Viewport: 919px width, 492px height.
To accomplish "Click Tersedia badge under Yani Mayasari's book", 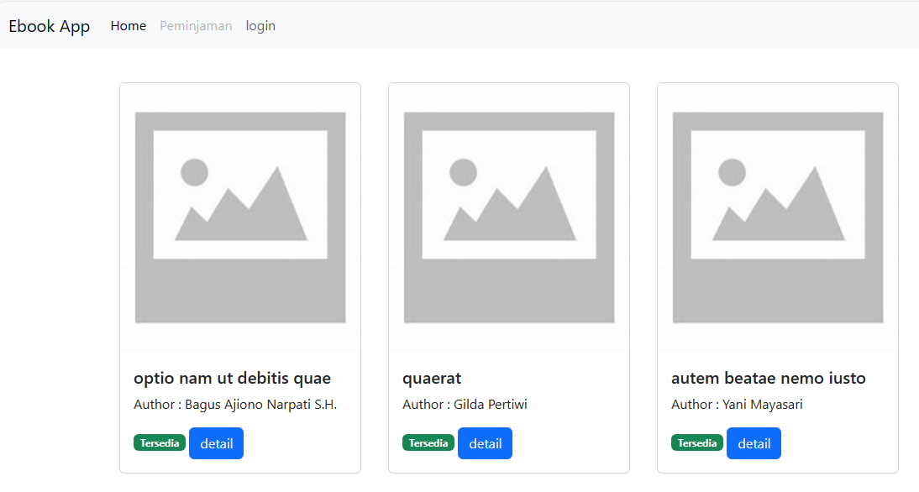I will tap(697, 443).
